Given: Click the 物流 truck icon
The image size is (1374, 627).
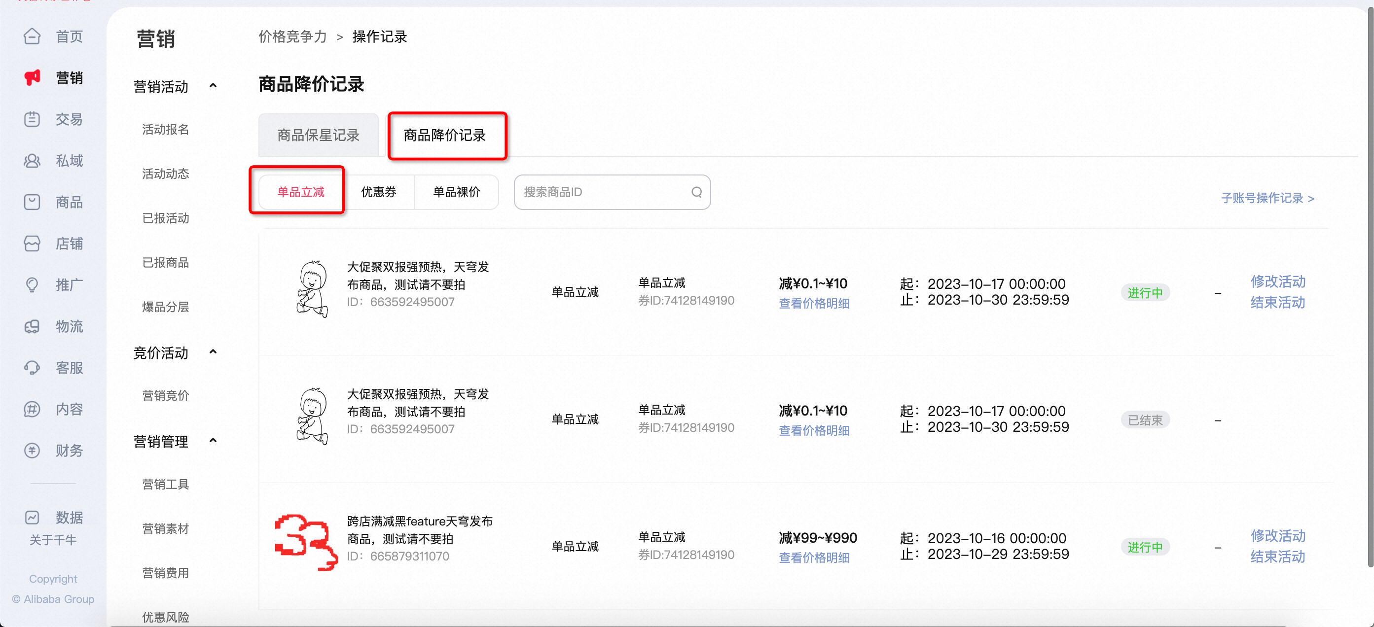Looking at the screenshot, I should coord(32,326).
